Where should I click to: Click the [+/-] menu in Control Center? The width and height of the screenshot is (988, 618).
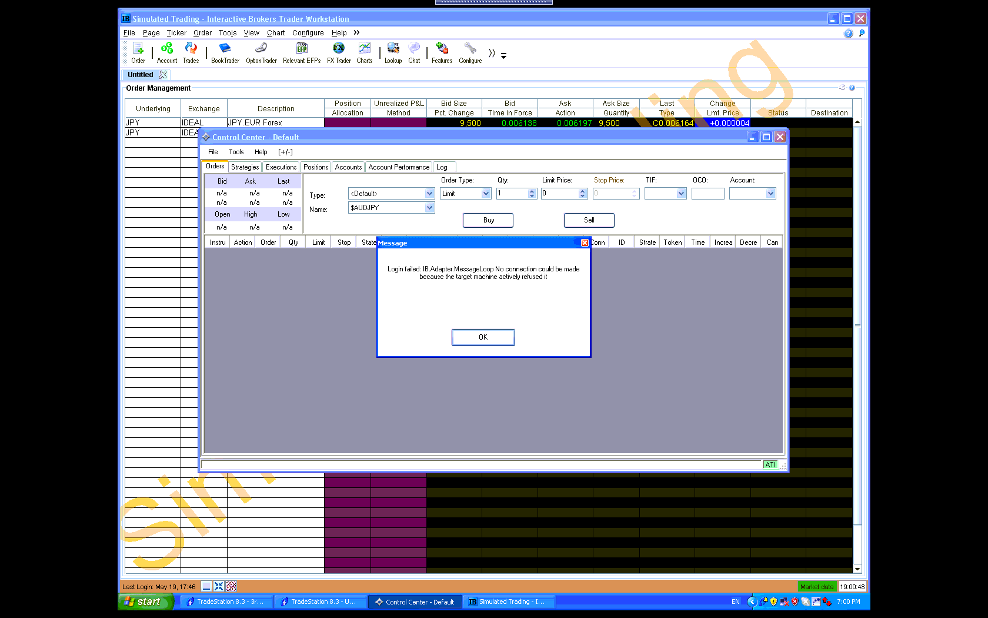point(285,152)
